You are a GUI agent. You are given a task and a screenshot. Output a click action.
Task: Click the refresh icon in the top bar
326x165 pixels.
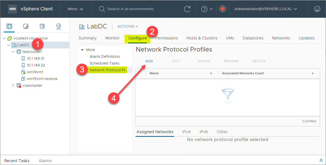(x=187, y=9)
